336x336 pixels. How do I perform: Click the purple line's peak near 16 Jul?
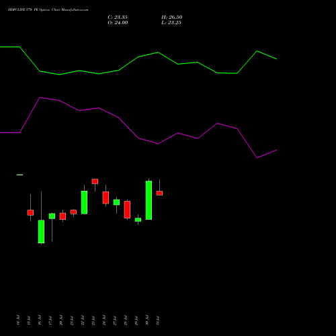(40, 97)
